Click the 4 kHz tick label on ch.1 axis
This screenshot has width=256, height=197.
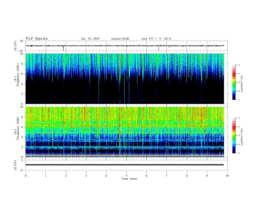[23, 84]
